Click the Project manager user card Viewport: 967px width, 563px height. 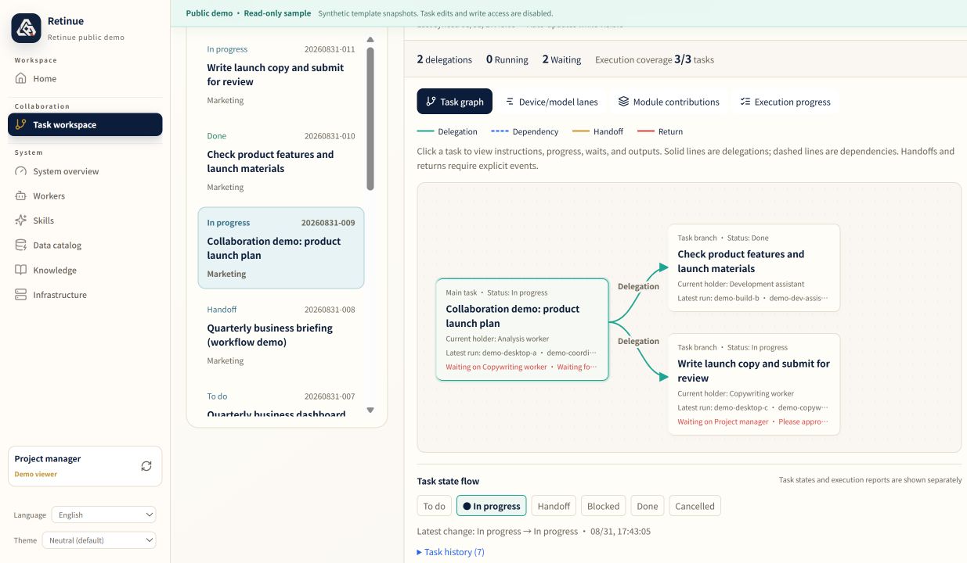click(85, 466)
